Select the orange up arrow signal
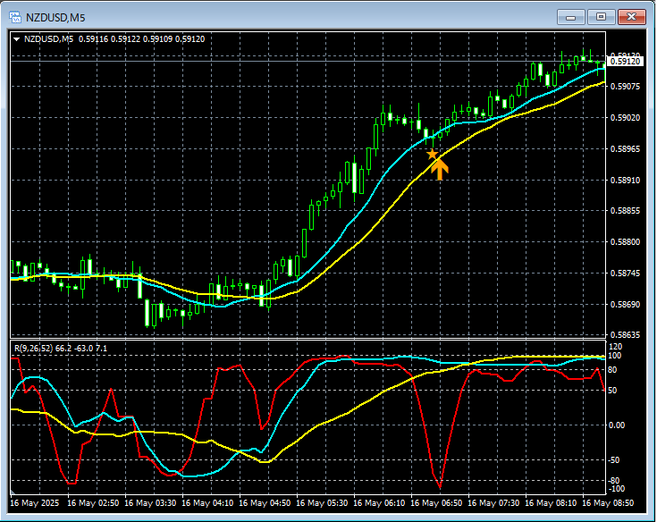 pyautogui.click(x=440, y=170)
